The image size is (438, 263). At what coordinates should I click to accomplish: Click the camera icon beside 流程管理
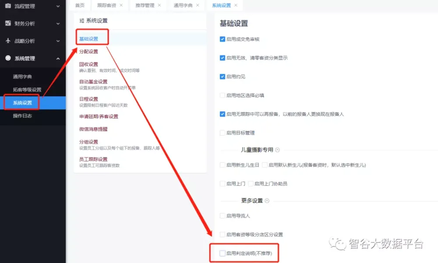coord(7,6)
